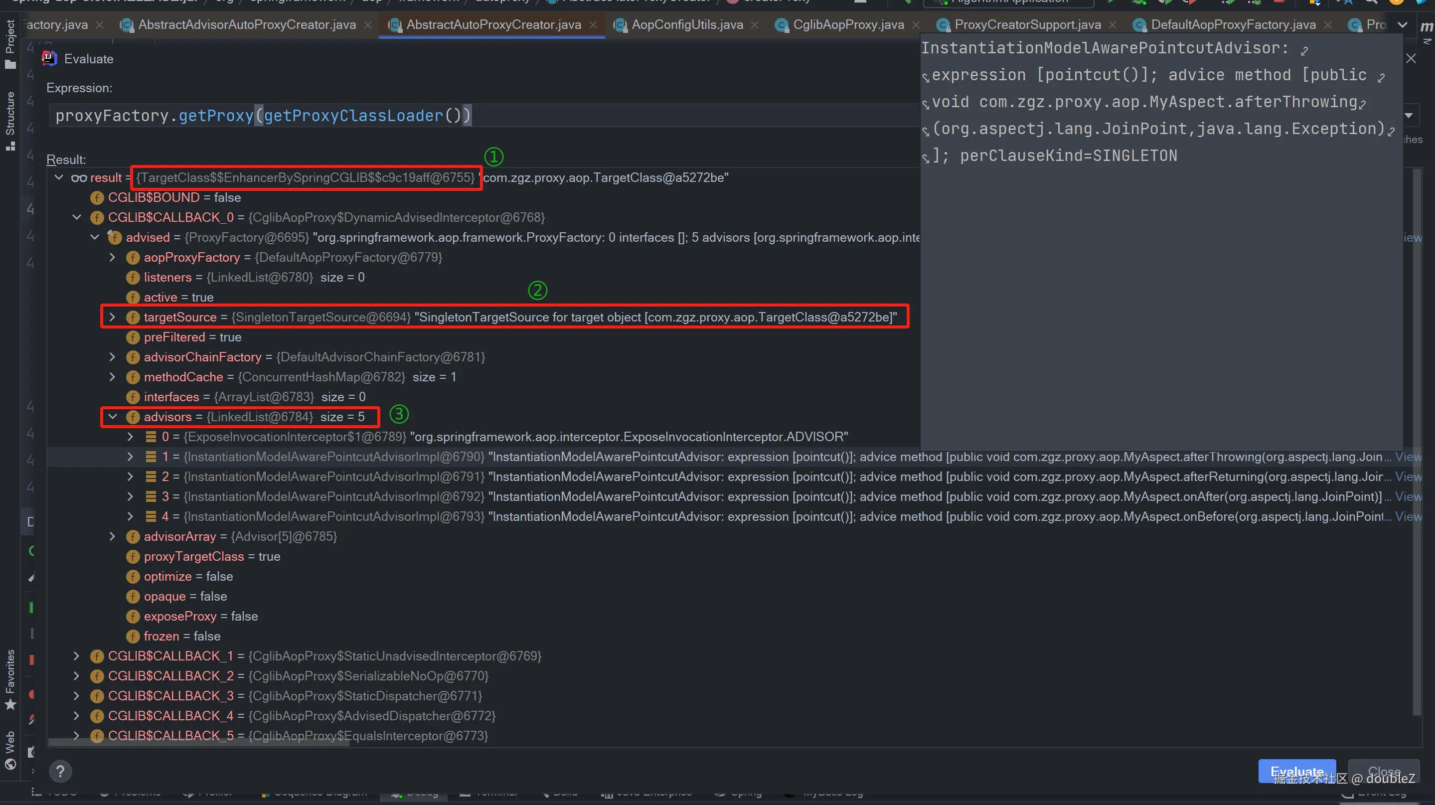Expand CGLIB$CALLBACK_1 node
Screen dimensions: 1435x805
[x=76, y=655]
